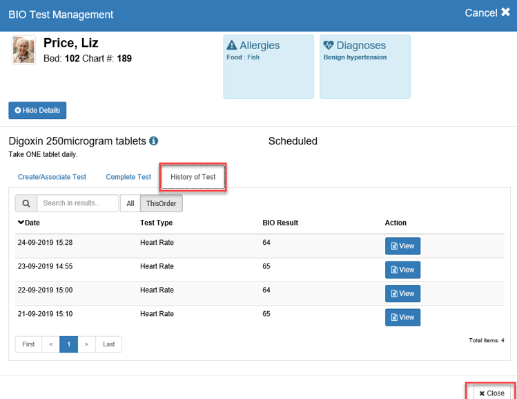This screenshot has height=399, width=517.
Task: View the 21-09-2019 heart rate result
Action: pos(402,317)
